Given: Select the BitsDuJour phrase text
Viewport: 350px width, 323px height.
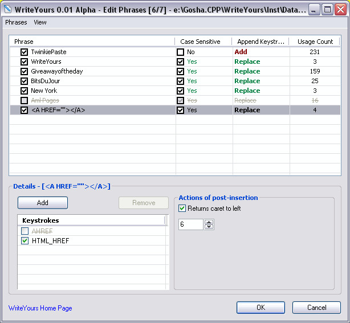Looking at the screenshot, I should [46, 81].
